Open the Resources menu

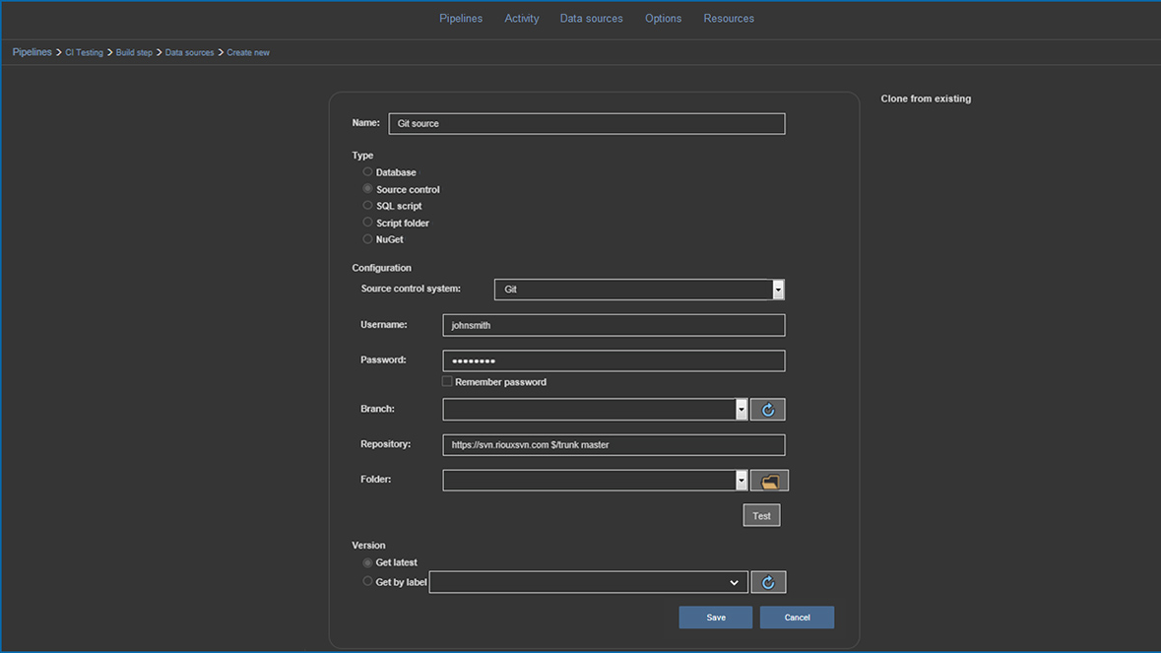point(728,18)
